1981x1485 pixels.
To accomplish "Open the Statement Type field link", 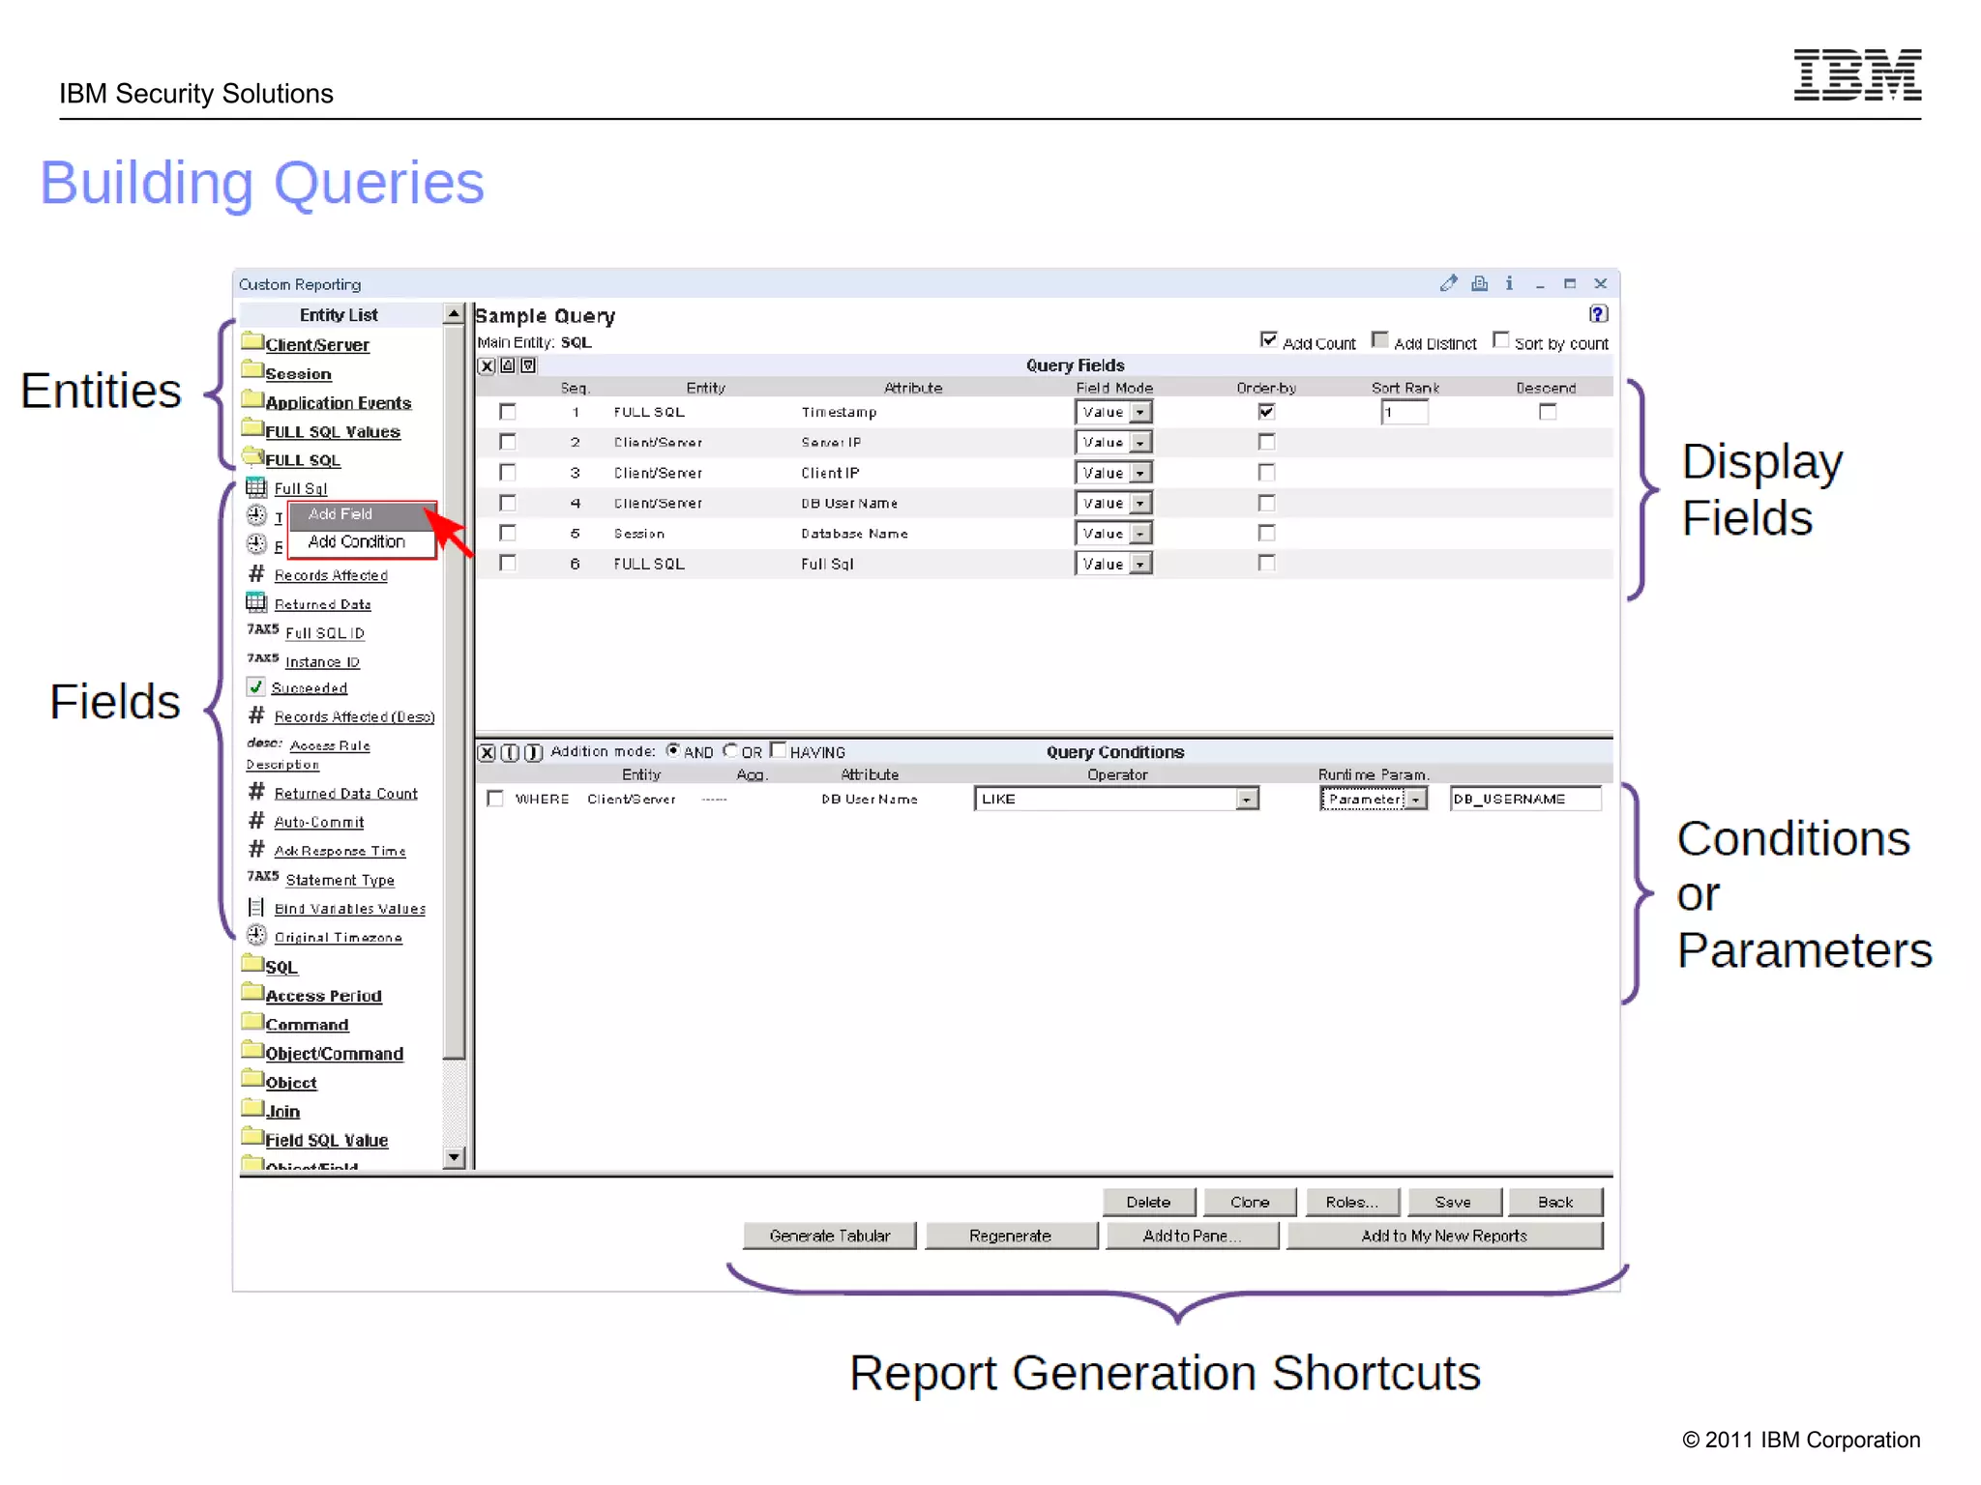I will point(340,880).
